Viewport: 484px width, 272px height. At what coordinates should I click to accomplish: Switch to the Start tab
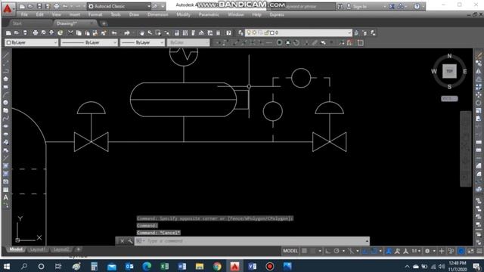(x=17, y=23)
